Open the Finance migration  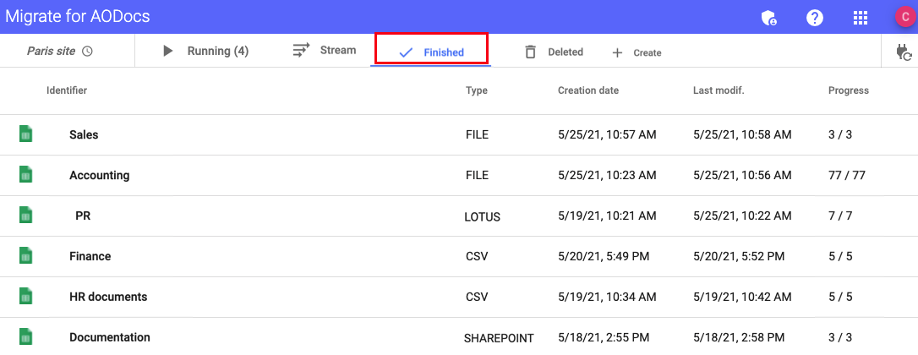click(90, 256)
